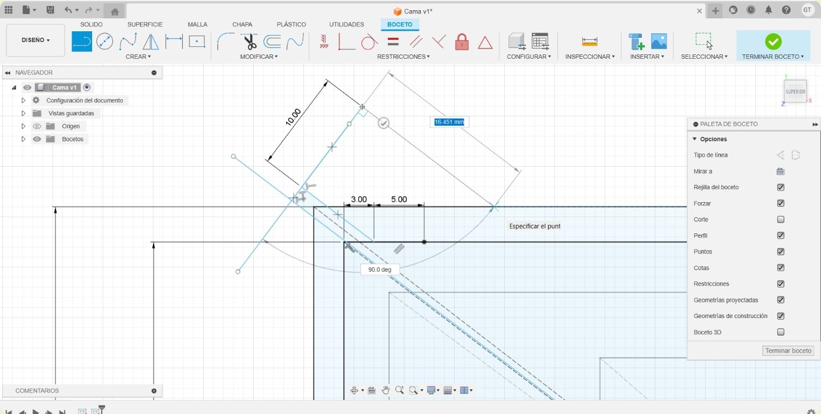
Task: Toggle Rejilla del boceto checkbox
Action: pos(781,187)
